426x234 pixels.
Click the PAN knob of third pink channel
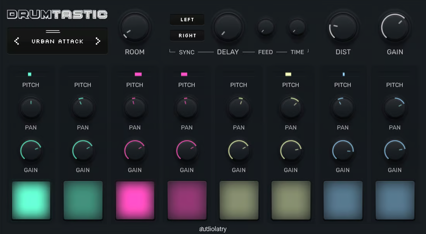pos(135,108)
